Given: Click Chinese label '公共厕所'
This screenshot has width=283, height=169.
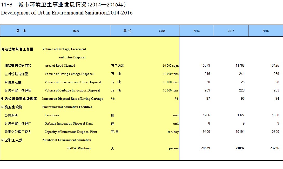Looking at the screenshot, I should click(x=11, y=115).
